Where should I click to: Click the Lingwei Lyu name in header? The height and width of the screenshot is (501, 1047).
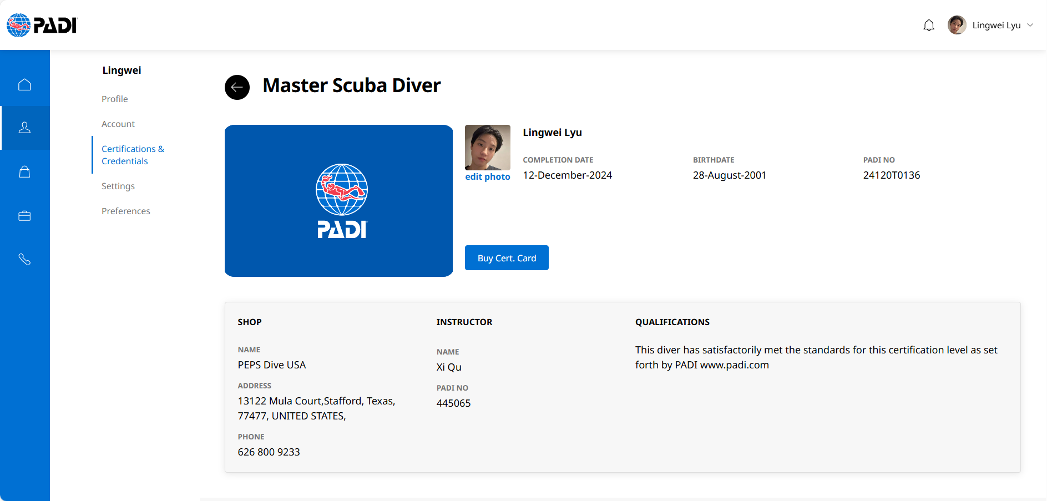click(997, 25)
